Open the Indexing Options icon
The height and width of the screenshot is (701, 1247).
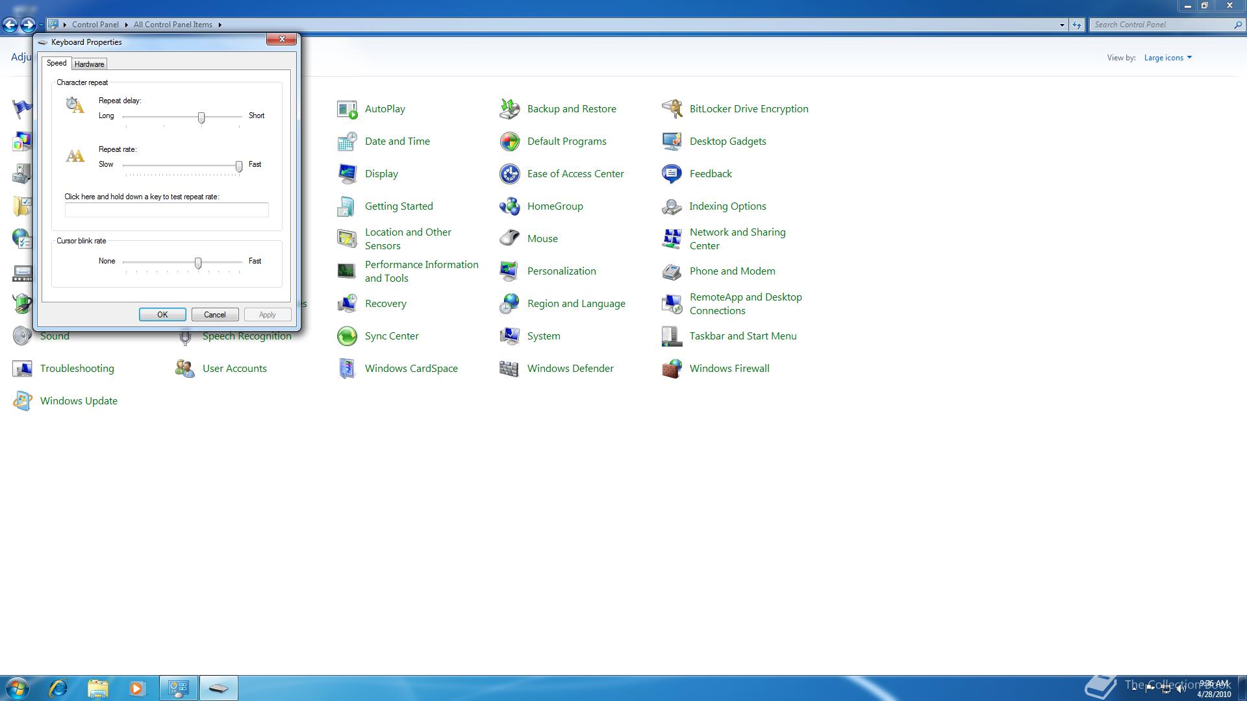[672, 206]
